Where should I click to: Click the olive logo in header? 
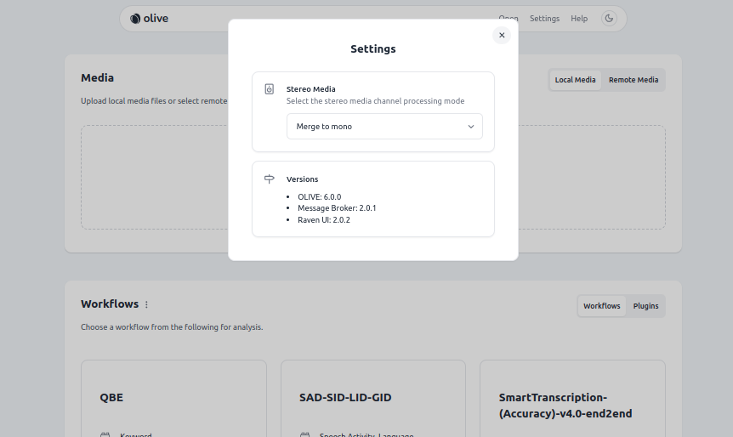[150, 19]
